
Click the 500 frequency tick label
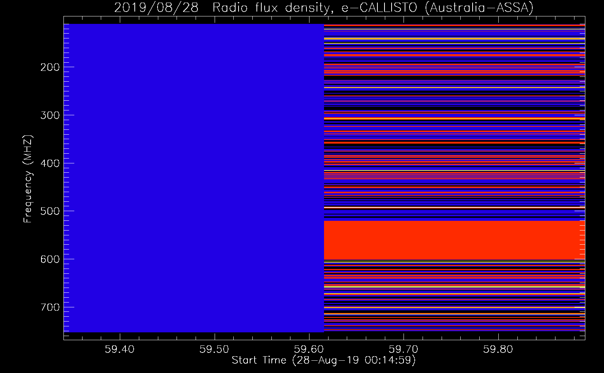point(50,211)
